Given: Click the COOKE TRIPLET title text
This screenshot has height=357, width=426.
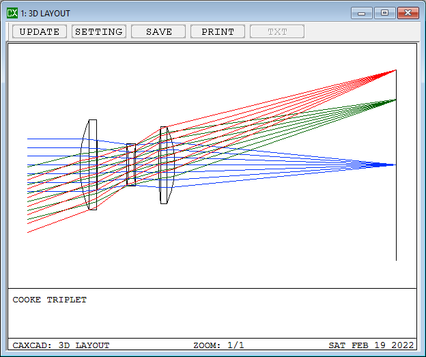Looking at the screenshot, I should 49,300.
